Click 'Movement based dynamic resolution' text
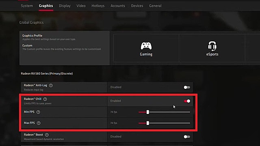 point(44,139)
